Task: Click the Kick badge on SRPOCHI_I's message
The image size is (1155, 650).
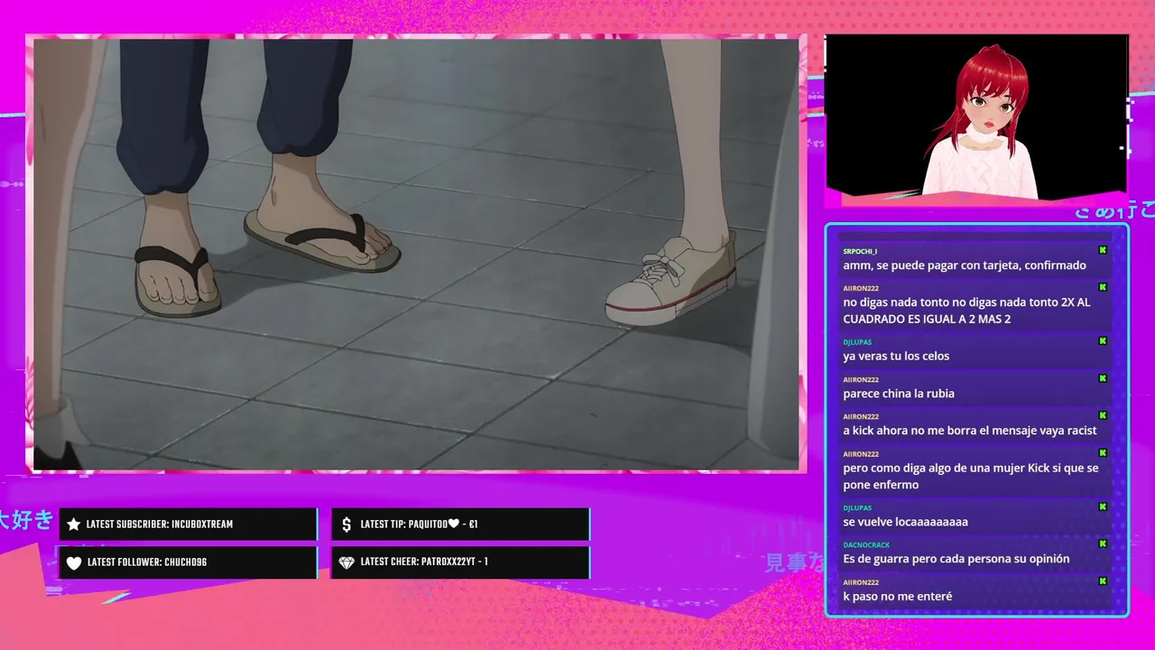Action: [x=1103, y=250]
